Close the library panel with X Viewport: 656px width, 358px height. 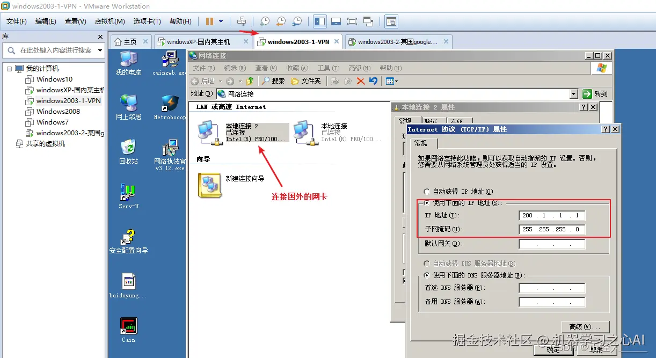100,36
